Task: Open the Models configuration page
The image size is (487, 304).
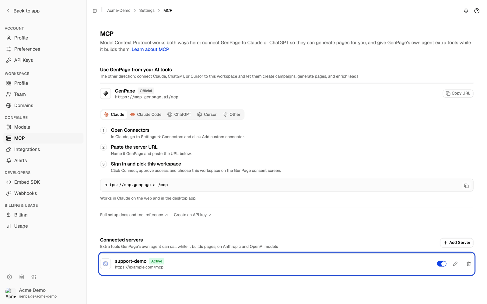Action: (x=43, y=127)
